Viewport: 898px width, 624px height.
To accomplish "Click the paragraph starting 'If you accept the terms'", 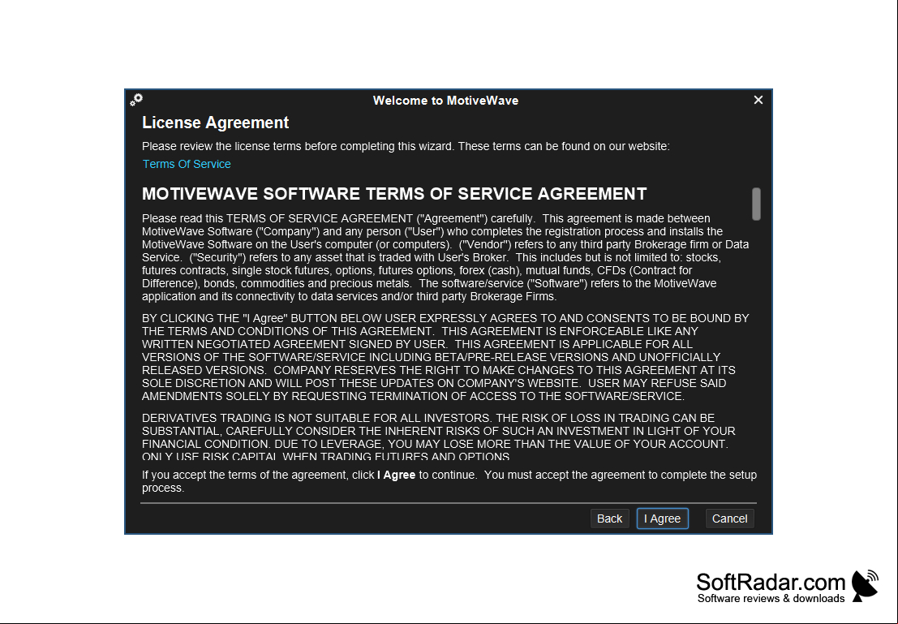I will coord(449,481).
